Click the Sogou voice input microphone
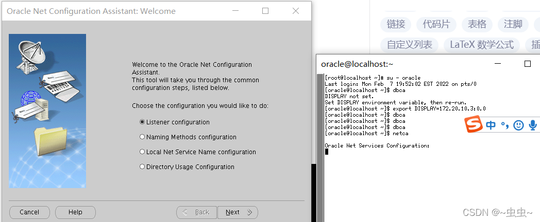This screenshot has height=222, width=540. click(533, 125)
